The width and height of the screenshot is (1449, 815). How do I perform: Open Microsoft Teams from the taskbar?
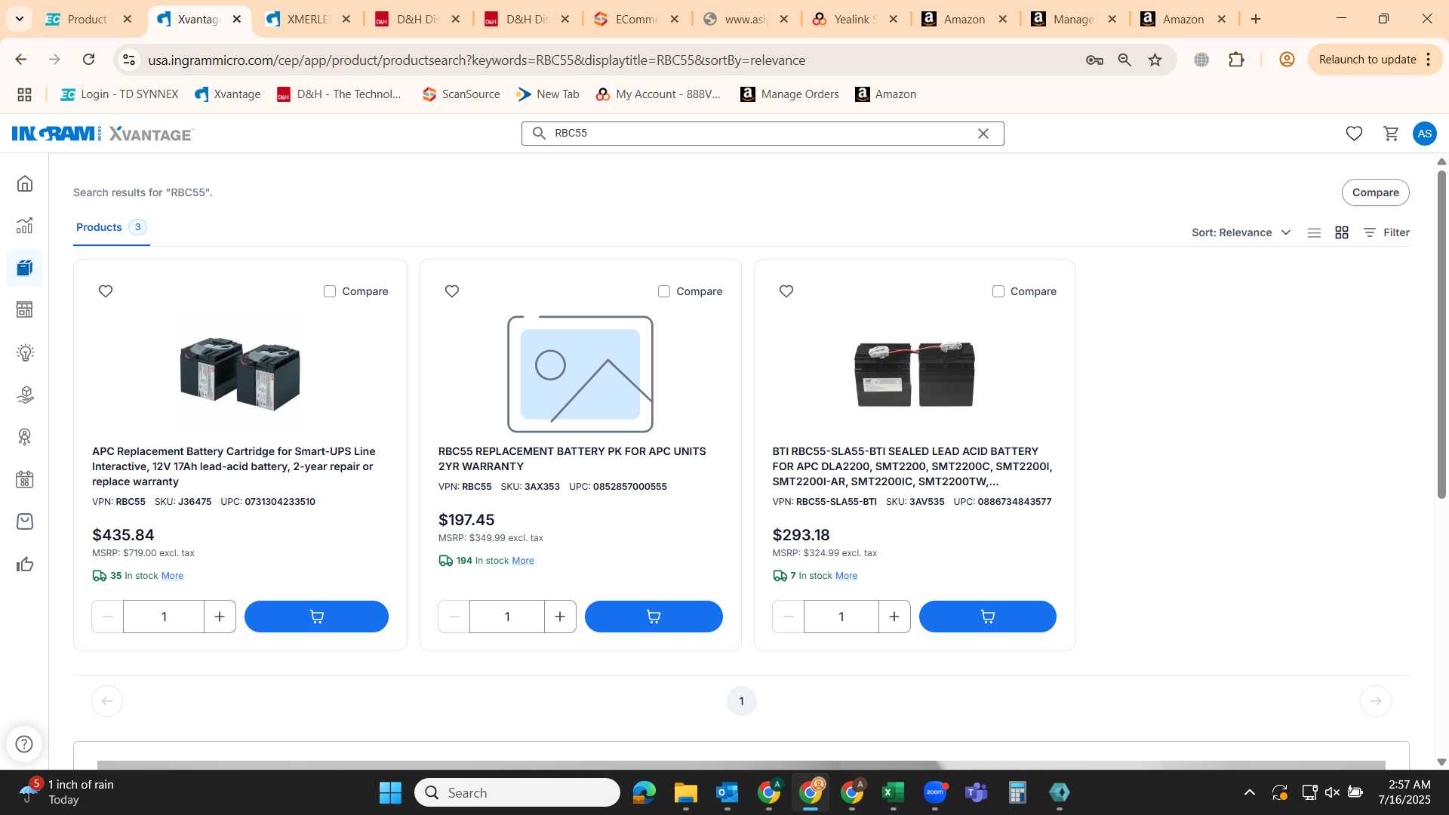(x=976, y=792)
